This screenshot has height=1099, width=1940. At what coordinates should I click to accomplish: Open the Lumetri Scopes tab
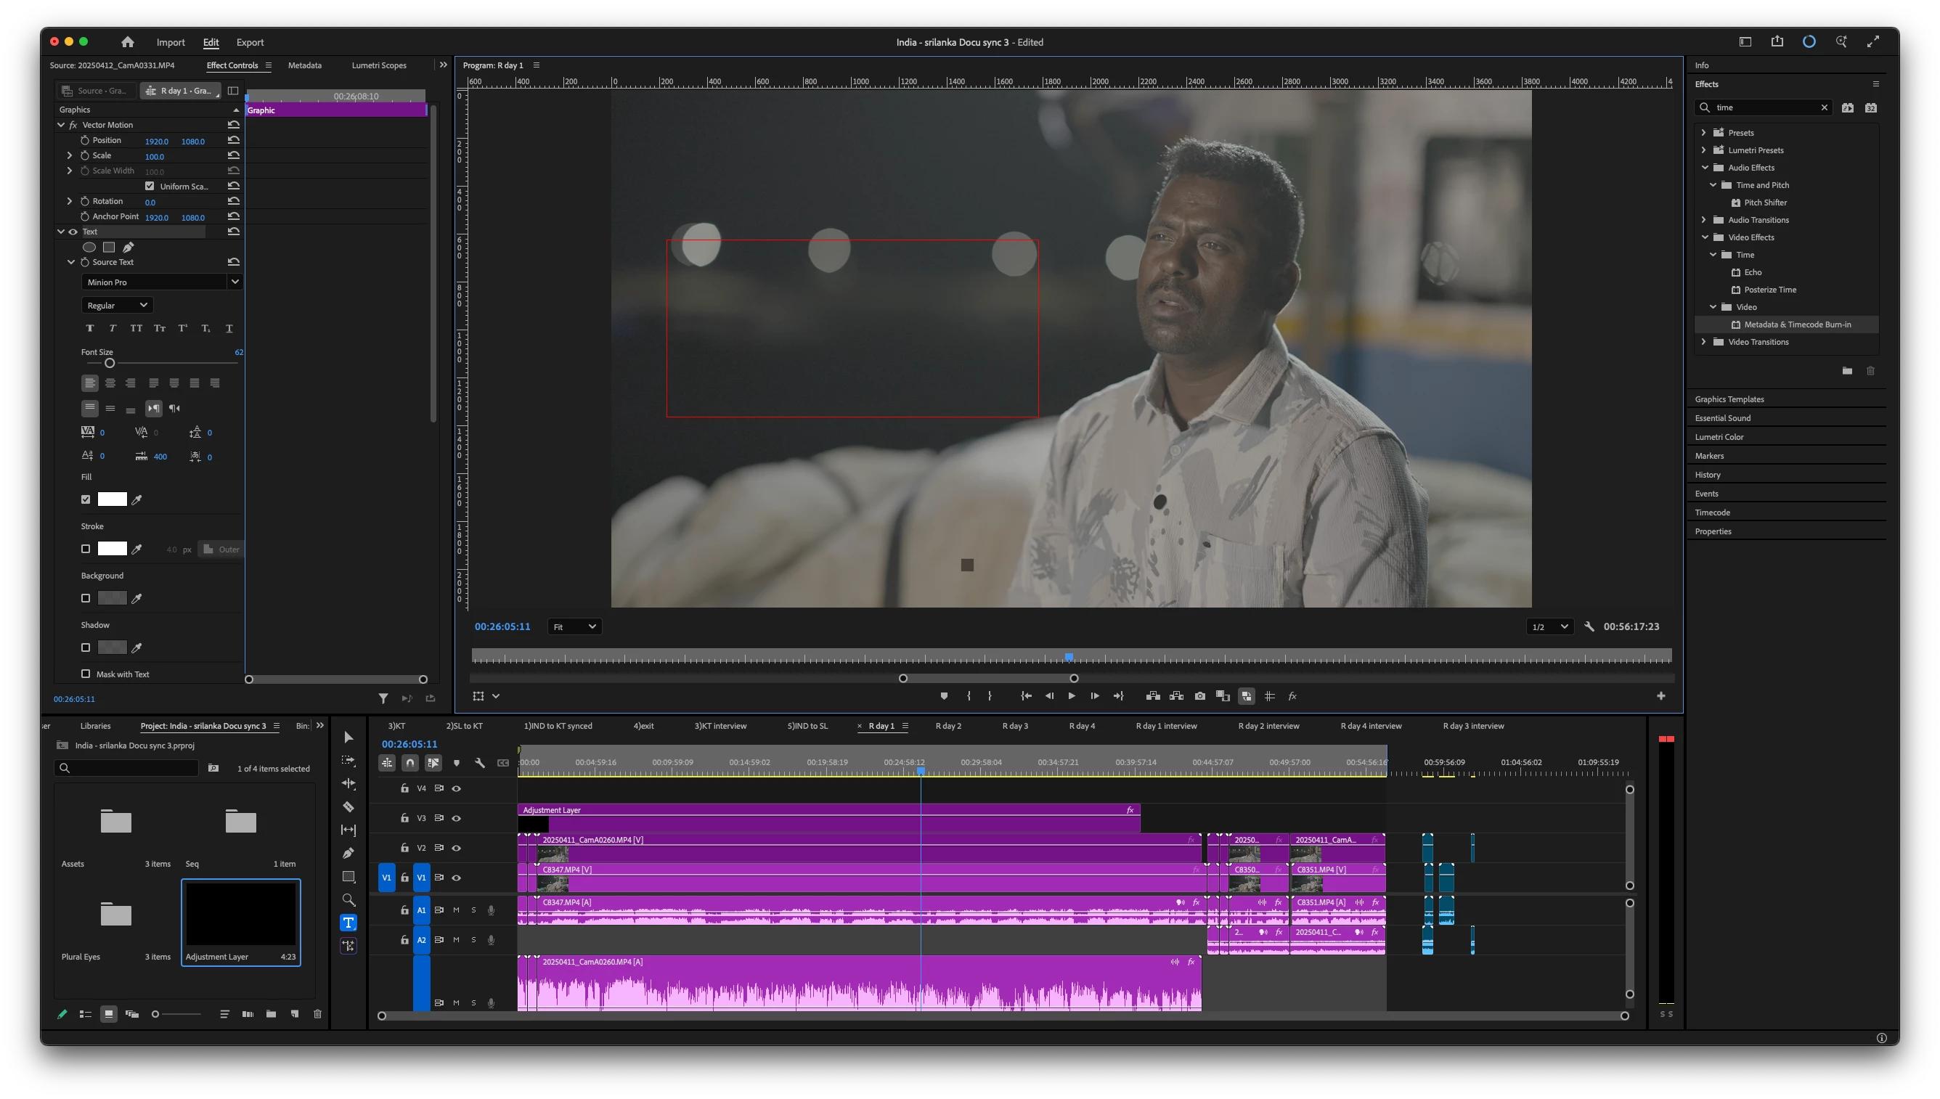(x=379, y=65)
